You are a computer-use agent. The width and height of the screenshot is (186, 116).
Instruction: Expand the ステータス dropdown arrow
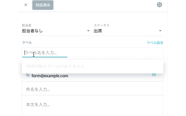[x=160, y=31]
